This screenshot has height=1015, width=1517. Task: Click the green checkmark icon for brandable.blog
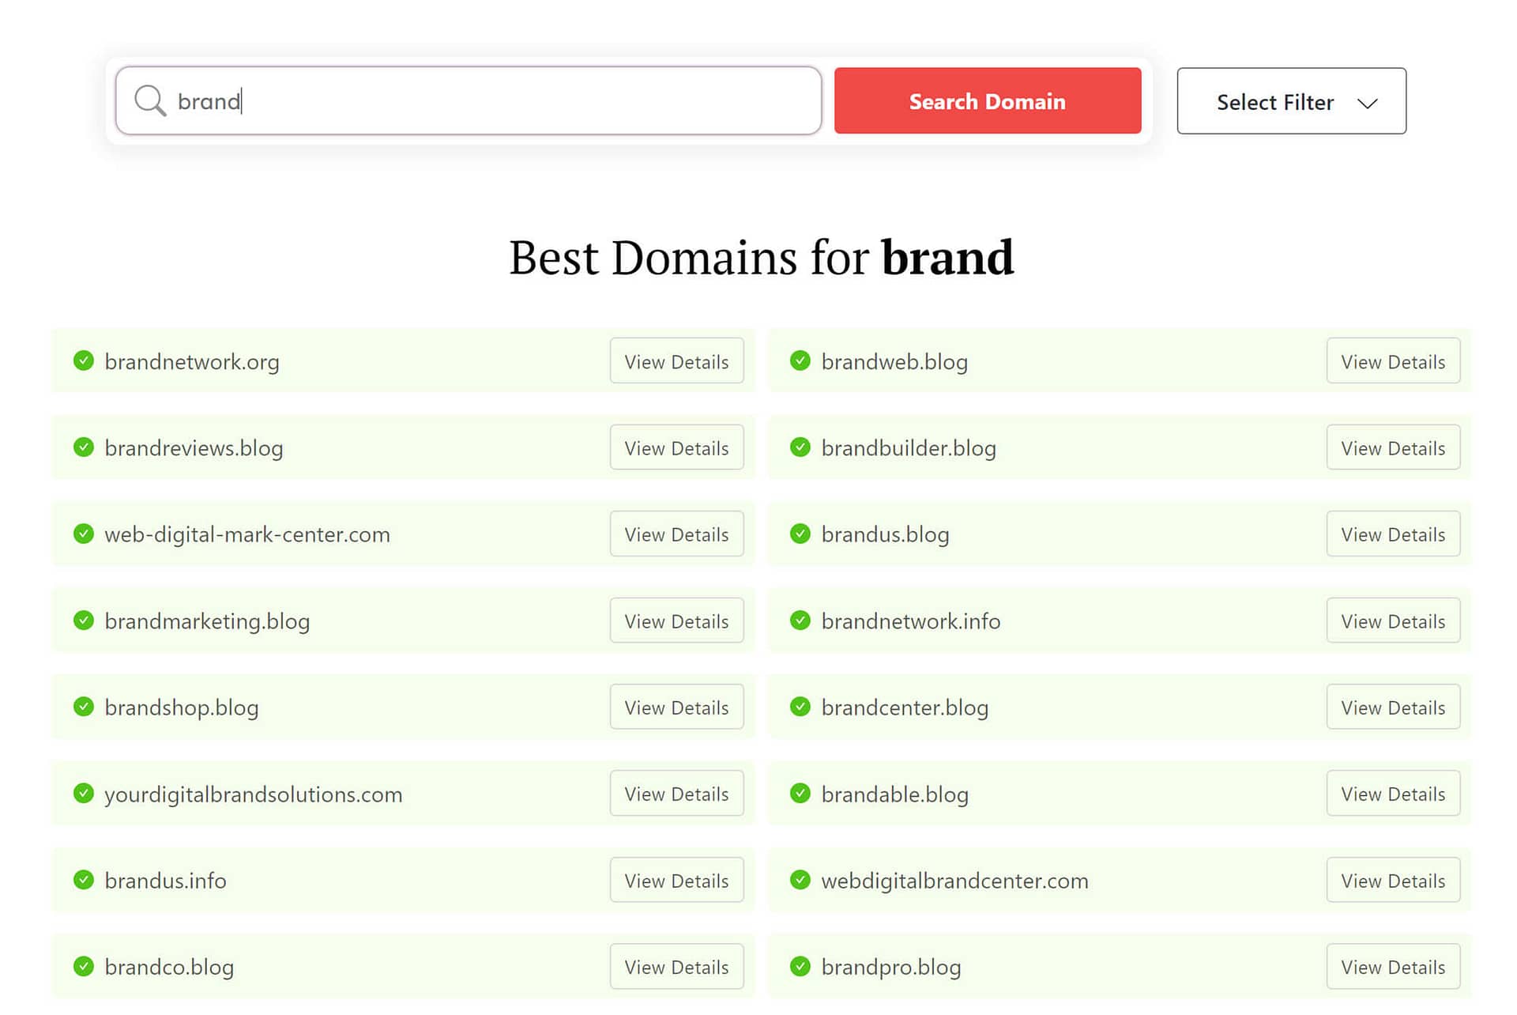click(800, 793)
